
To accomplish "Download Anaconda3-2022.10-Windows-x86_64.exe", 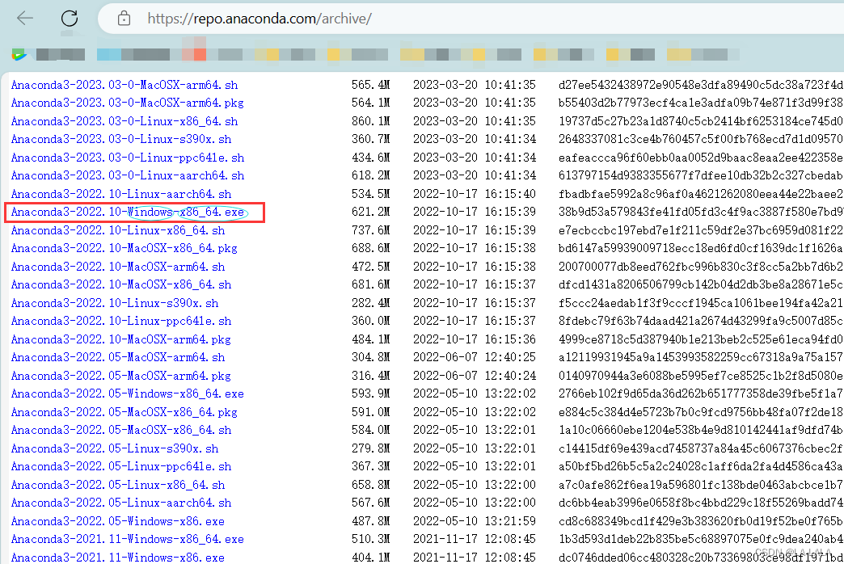I will [127, 213].
